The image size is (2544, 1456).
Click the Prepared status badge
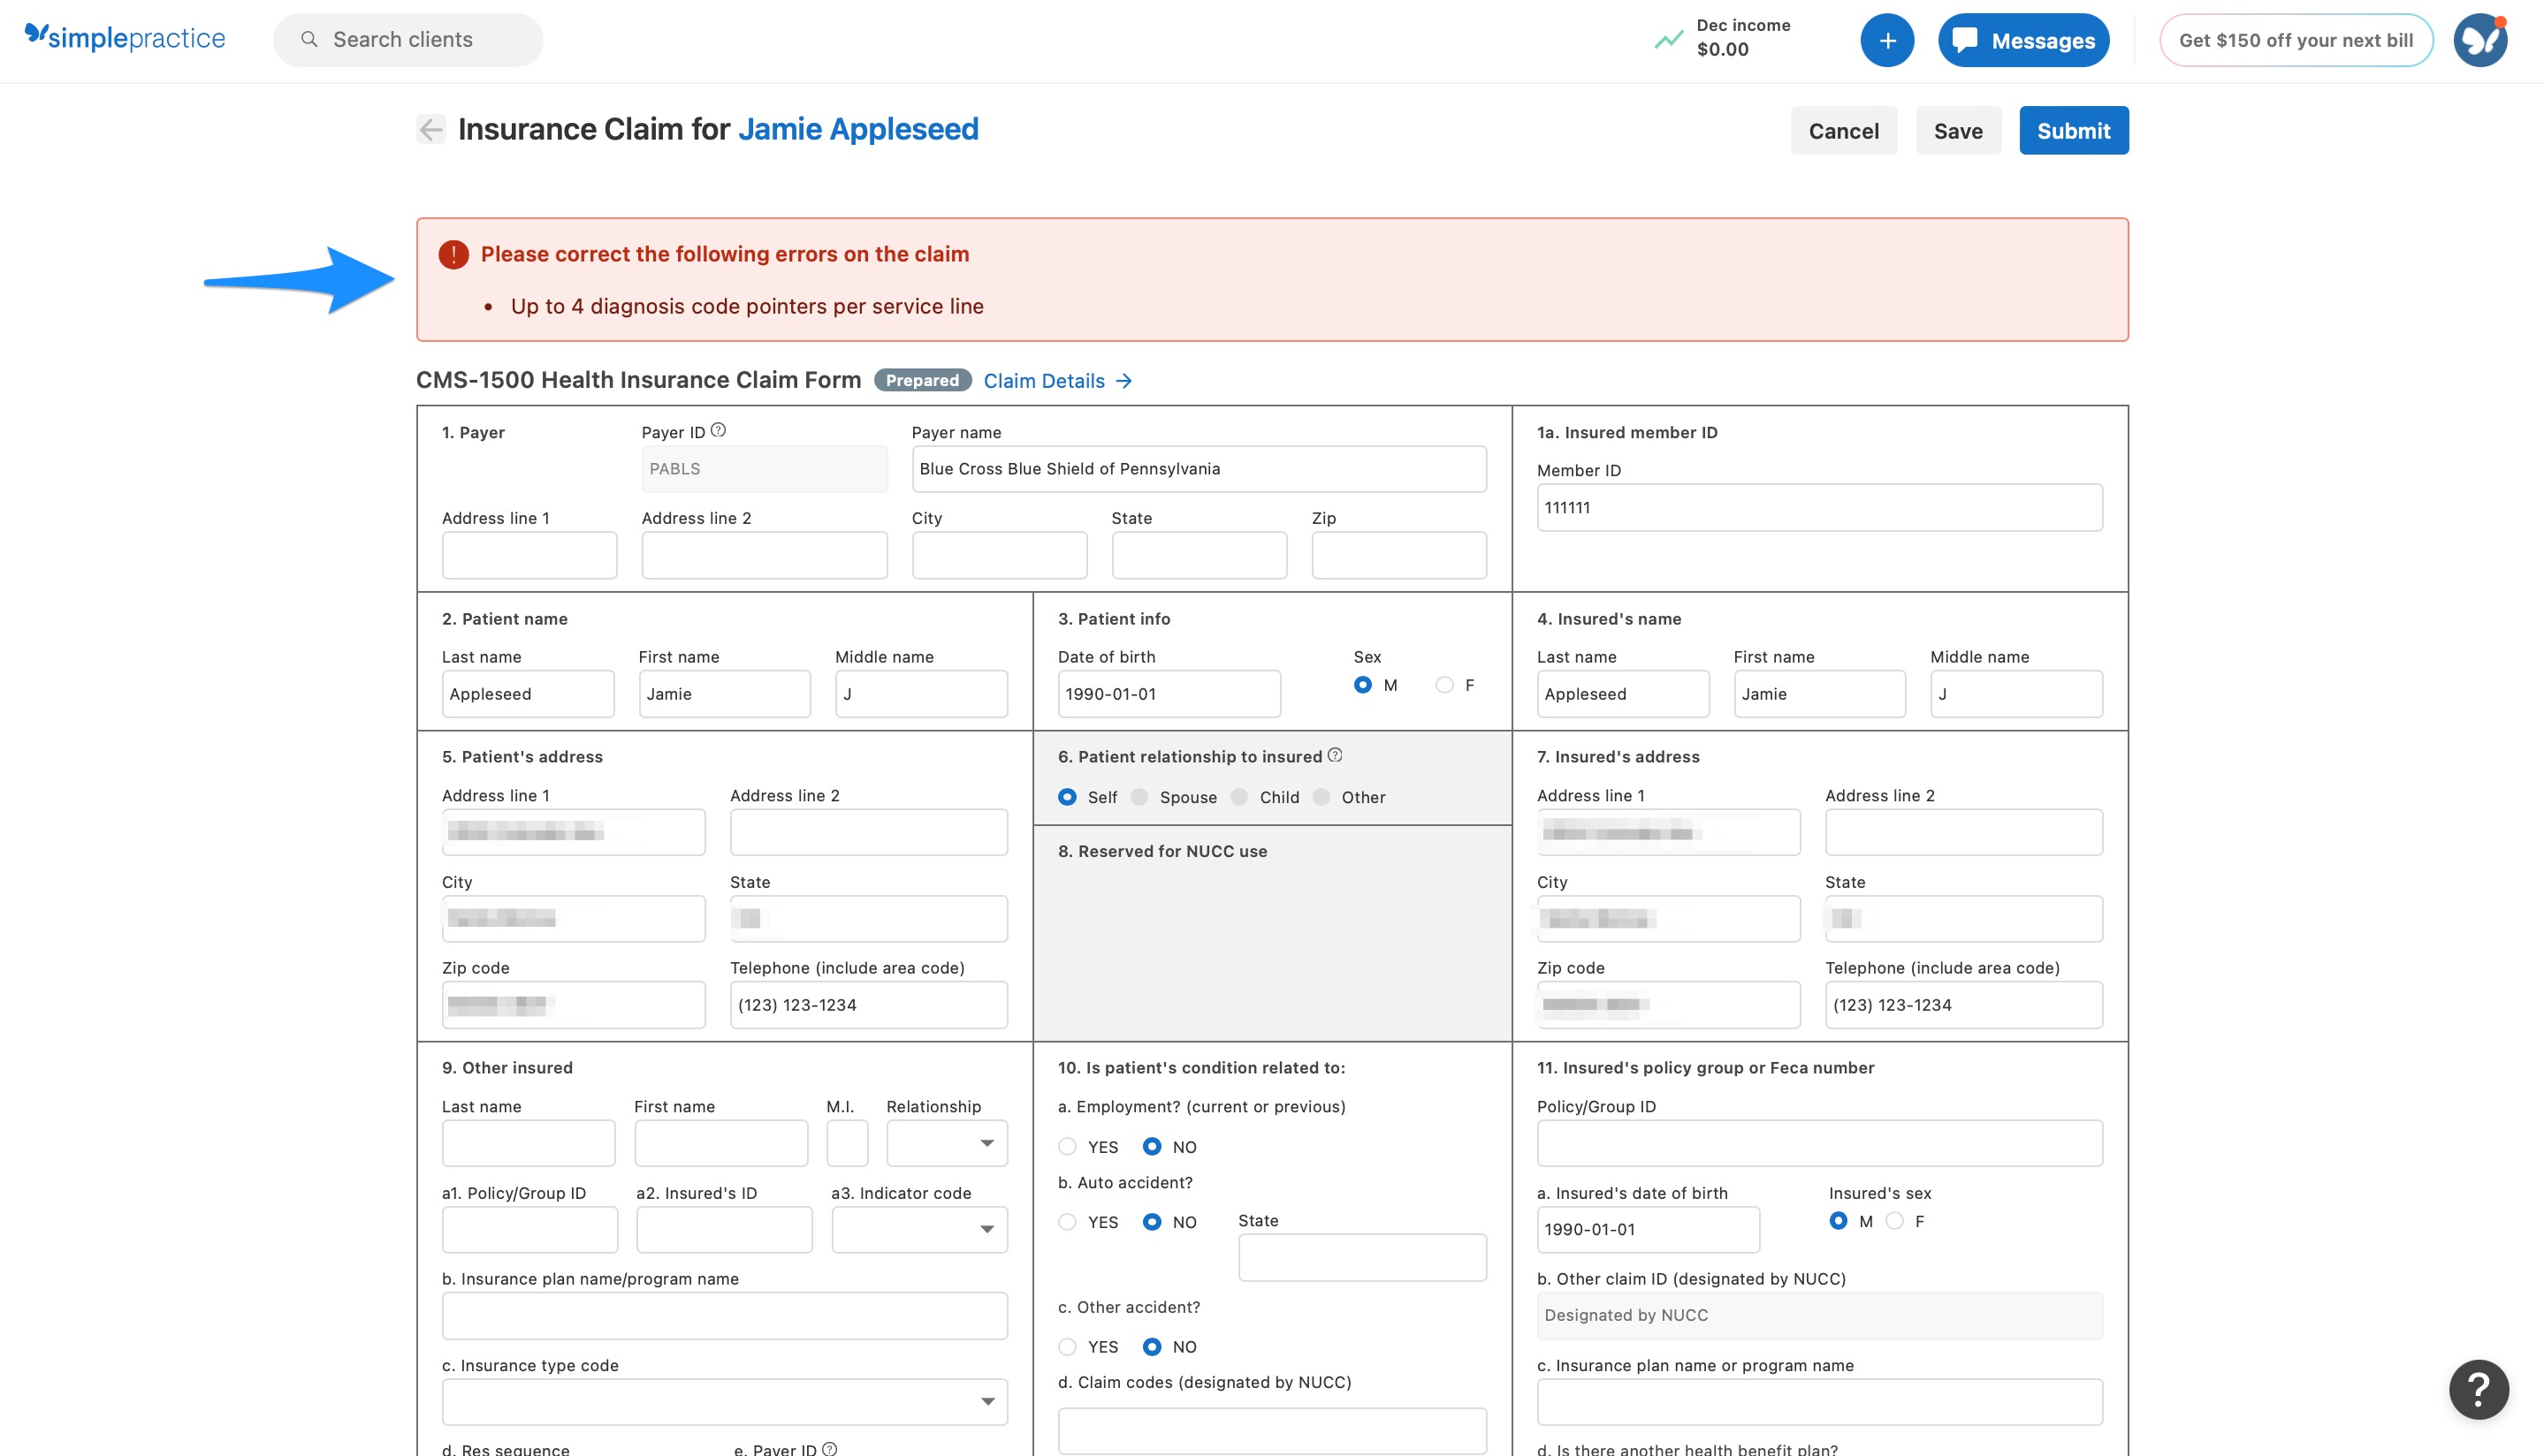(x=921, y=380)
